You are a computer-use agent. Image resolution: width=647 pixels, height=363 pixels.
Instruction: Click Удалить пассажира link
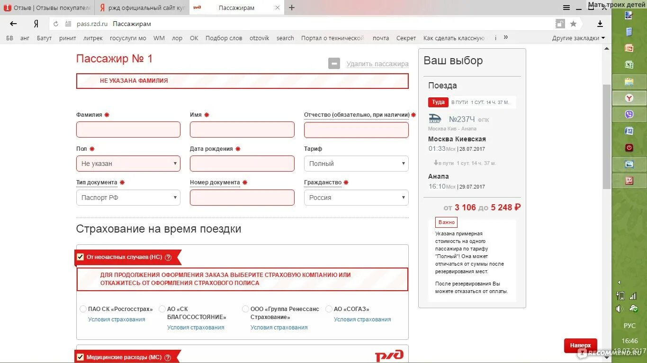pos(377,64)
